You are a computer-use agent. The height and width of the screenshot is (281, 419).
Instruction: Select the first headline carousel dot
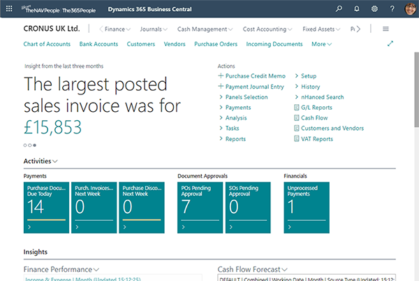coord(25,145)
